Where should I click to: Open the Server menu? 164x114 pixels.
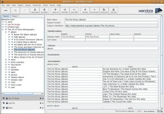(x=52, y=5)
